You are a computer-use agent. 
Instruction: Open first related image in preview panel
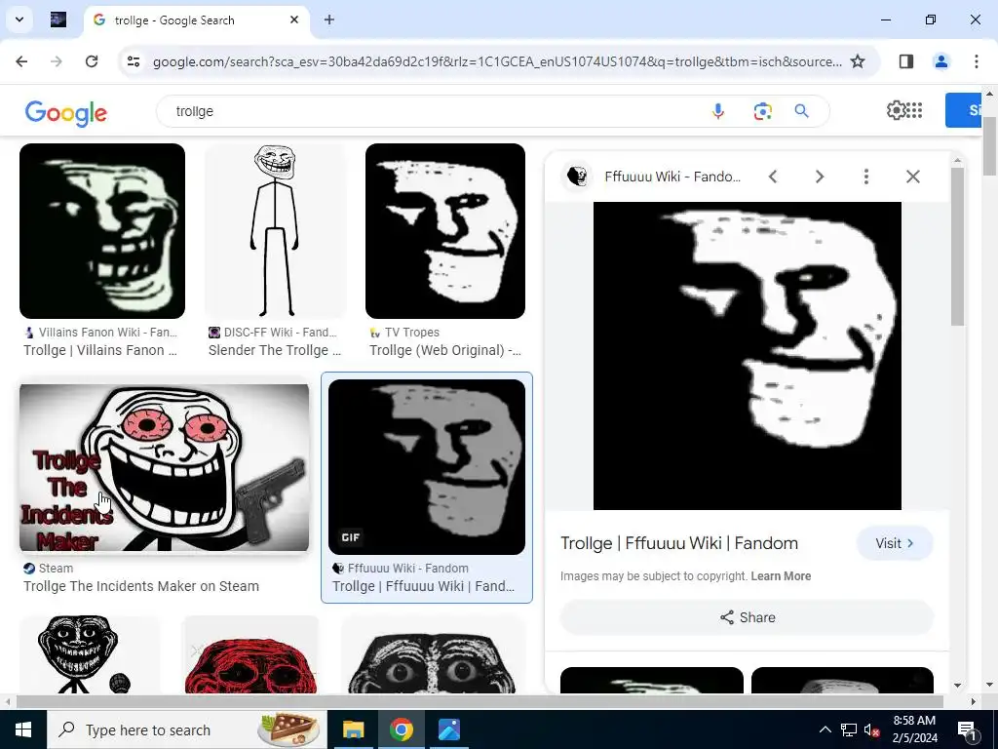pos(652,680)
